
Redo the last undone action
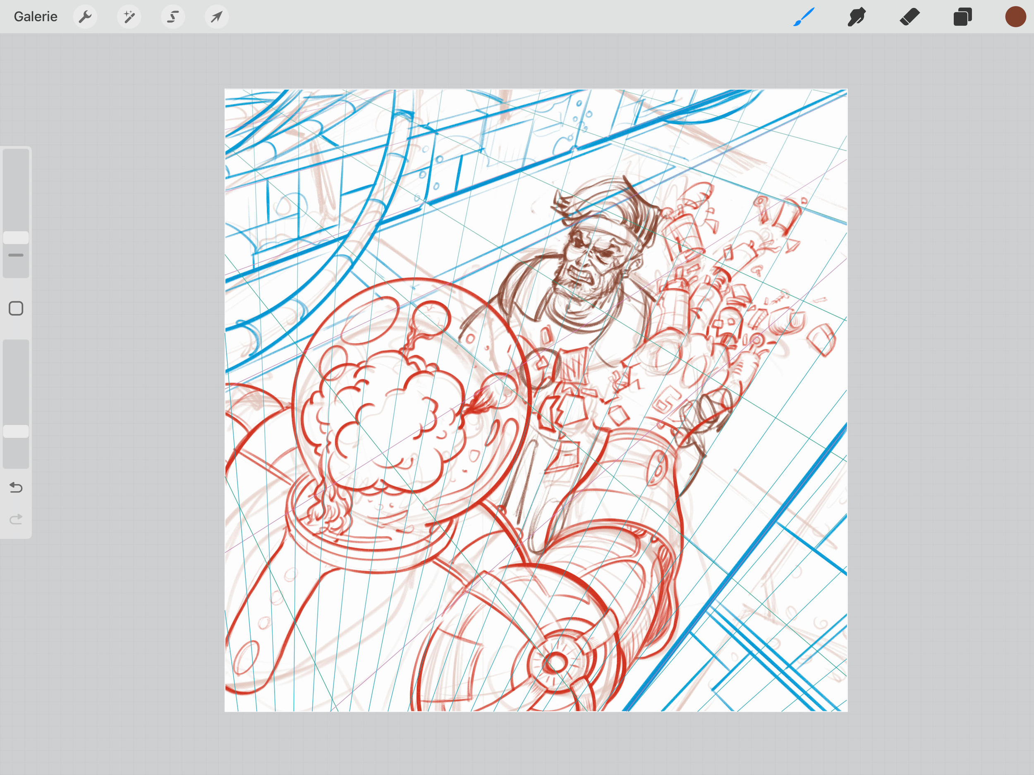pyautogui.click(x=16, y=519)
